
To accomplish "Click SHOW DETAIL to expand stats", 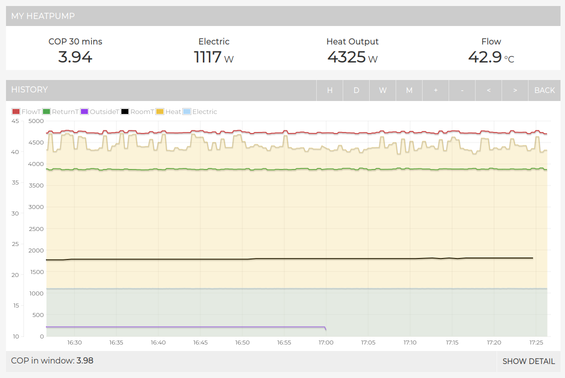I will [x=529, y=361].
